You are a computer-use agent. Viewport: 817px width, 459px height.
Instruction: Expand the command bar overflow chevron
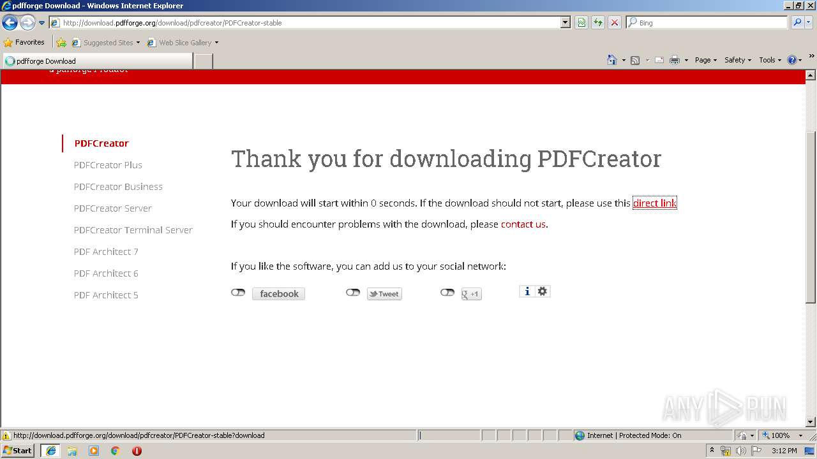[x=812, y=57]
